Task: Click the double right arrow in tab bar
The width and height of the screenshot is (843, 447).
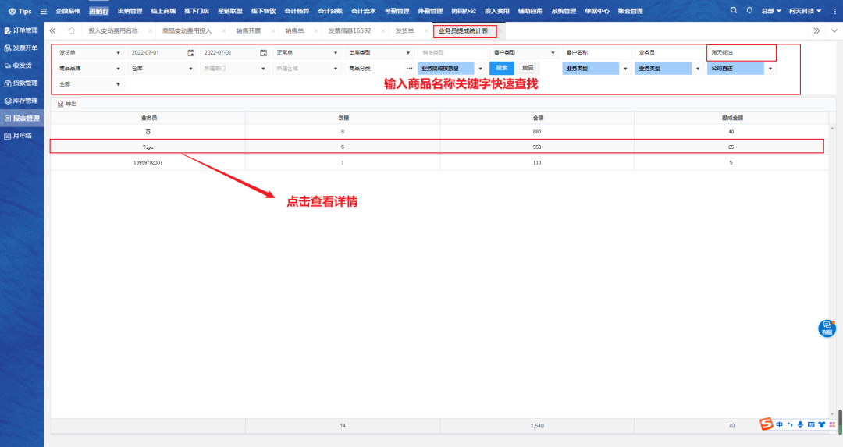Action: click(816, 30)
